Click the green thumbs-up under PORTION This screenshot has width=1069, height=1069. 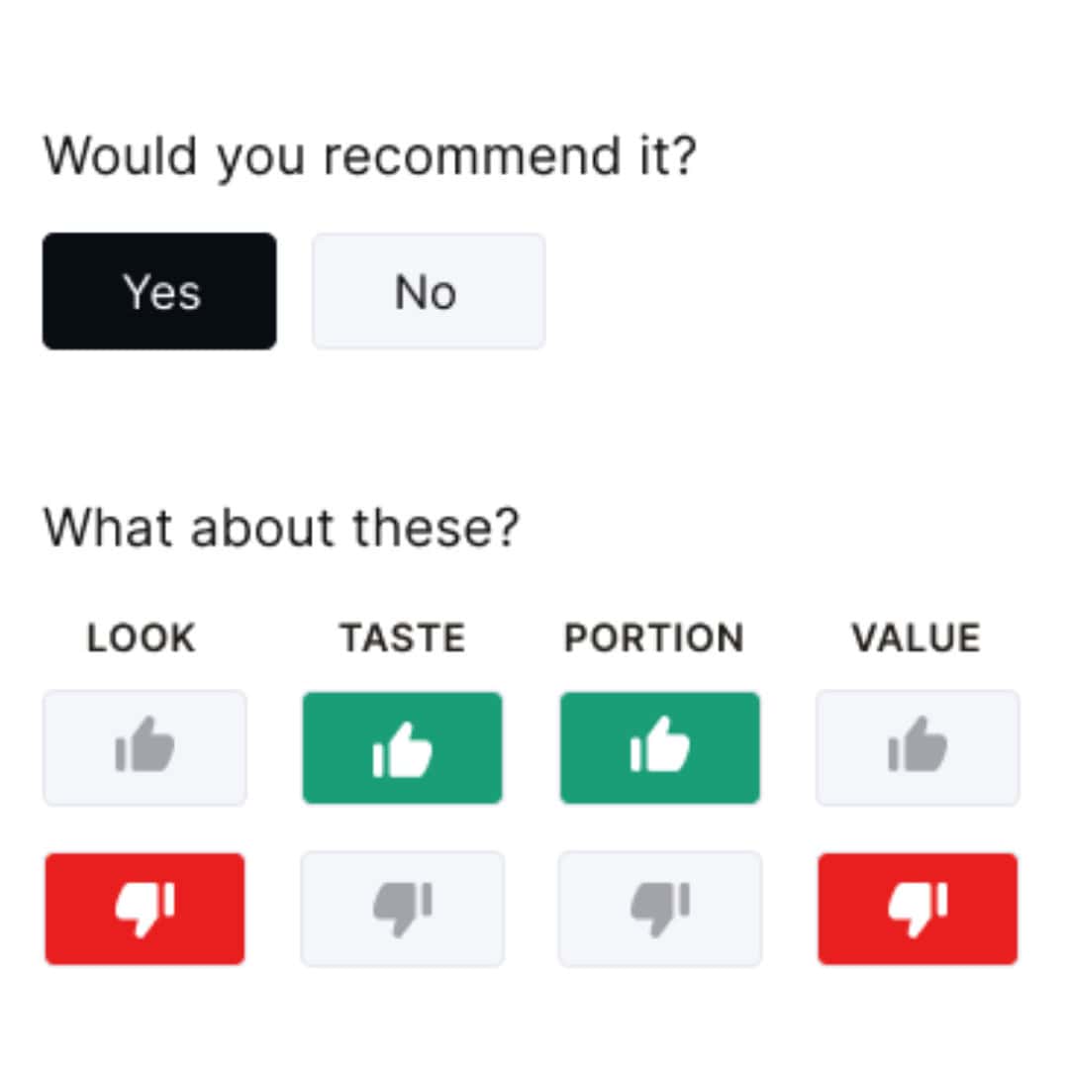(x=660, y=748)
